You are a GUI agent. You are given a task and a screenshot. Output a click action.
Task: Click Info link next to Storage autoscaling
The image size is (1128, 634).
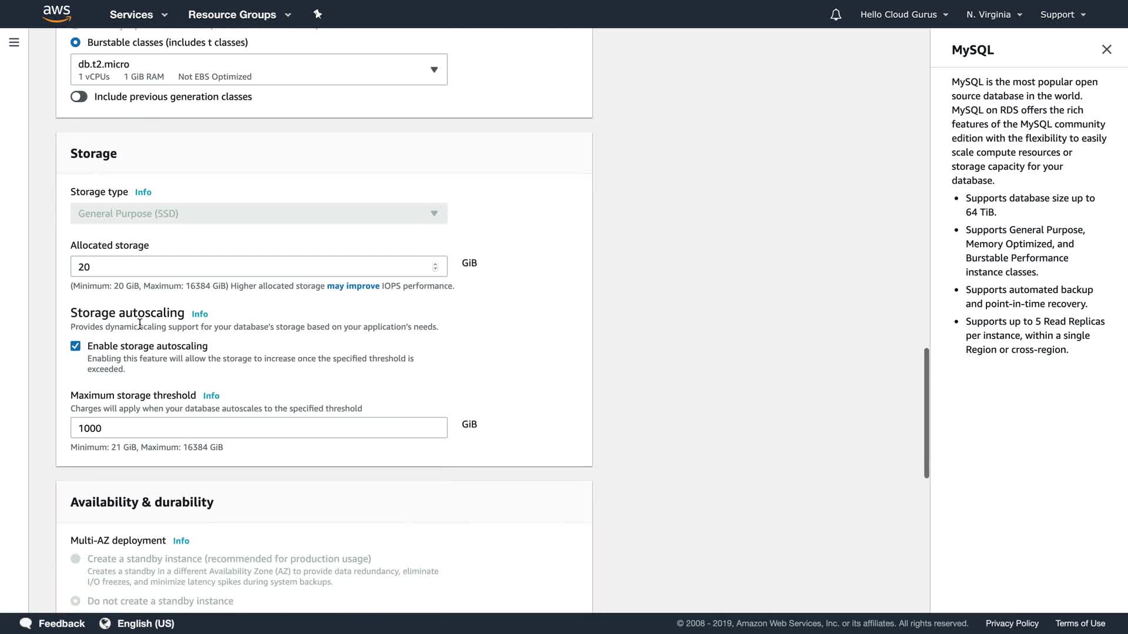coord(200,314)
